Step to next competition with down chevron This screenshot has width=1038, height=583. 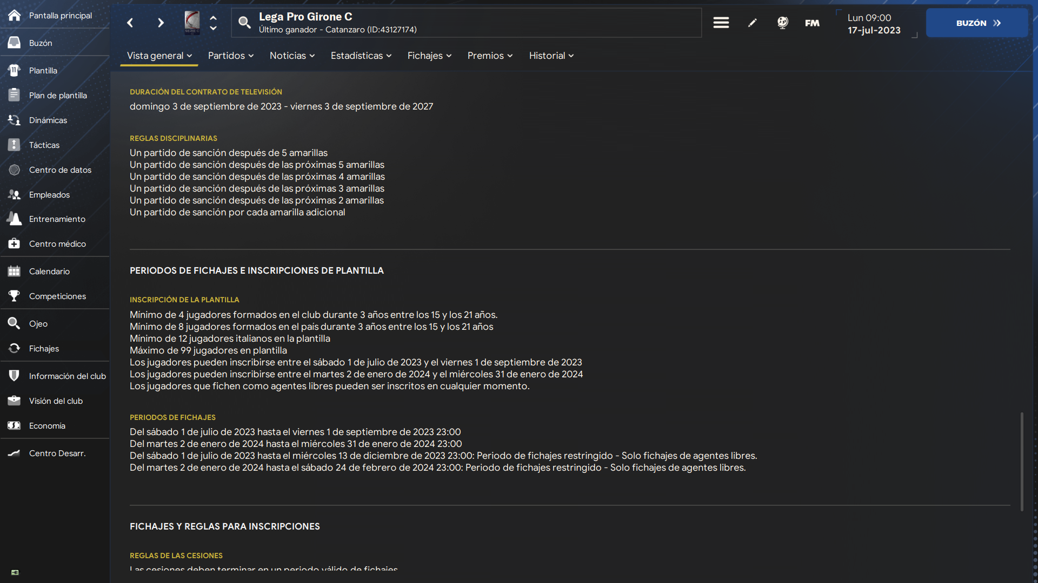(213, 28)
